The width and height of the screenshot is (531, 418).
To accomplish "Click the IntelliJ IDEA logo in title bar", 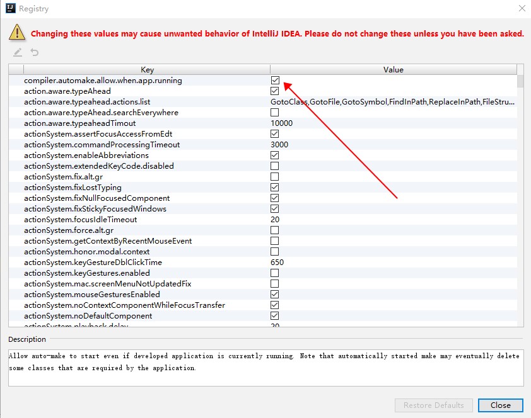I will (9, 9).
